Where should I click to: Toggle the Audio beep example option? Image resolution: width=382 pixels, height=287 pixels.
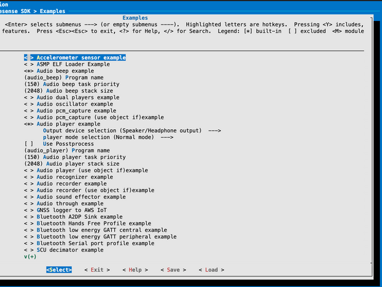tap(58, 71)
